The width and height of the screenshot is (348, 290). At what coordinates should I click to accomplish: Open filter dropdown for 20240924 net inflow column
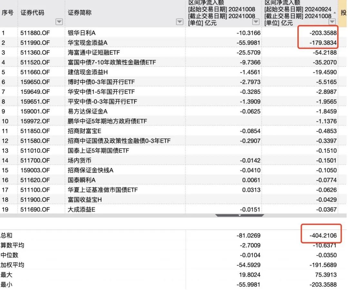coord(332,22)
